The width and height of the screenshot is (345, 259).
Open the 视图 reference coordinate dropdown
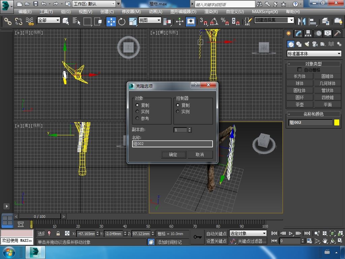[x=150, y=20]
